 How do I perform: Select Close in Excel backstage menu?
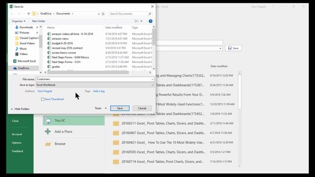coord(15,121)
